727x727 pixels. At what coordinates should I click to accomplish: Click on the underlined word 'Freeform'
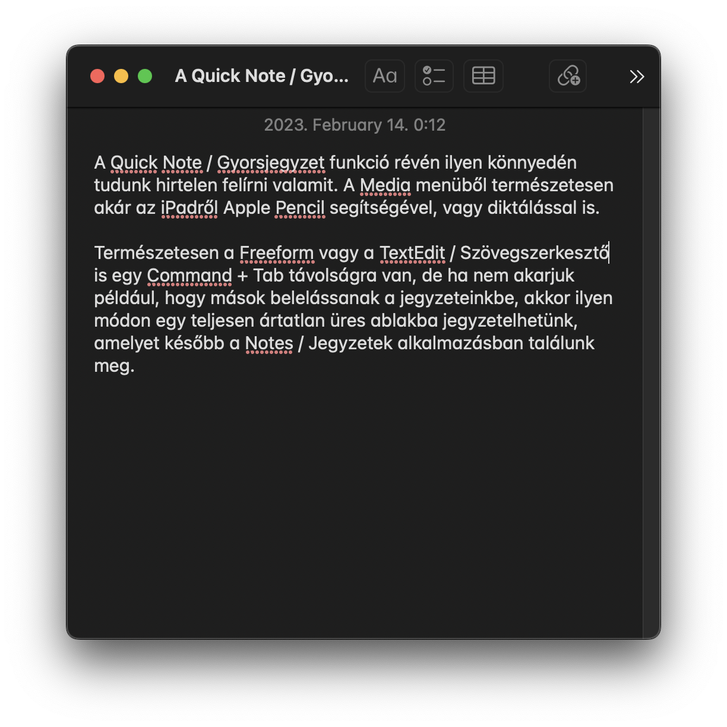pos(277,253)
